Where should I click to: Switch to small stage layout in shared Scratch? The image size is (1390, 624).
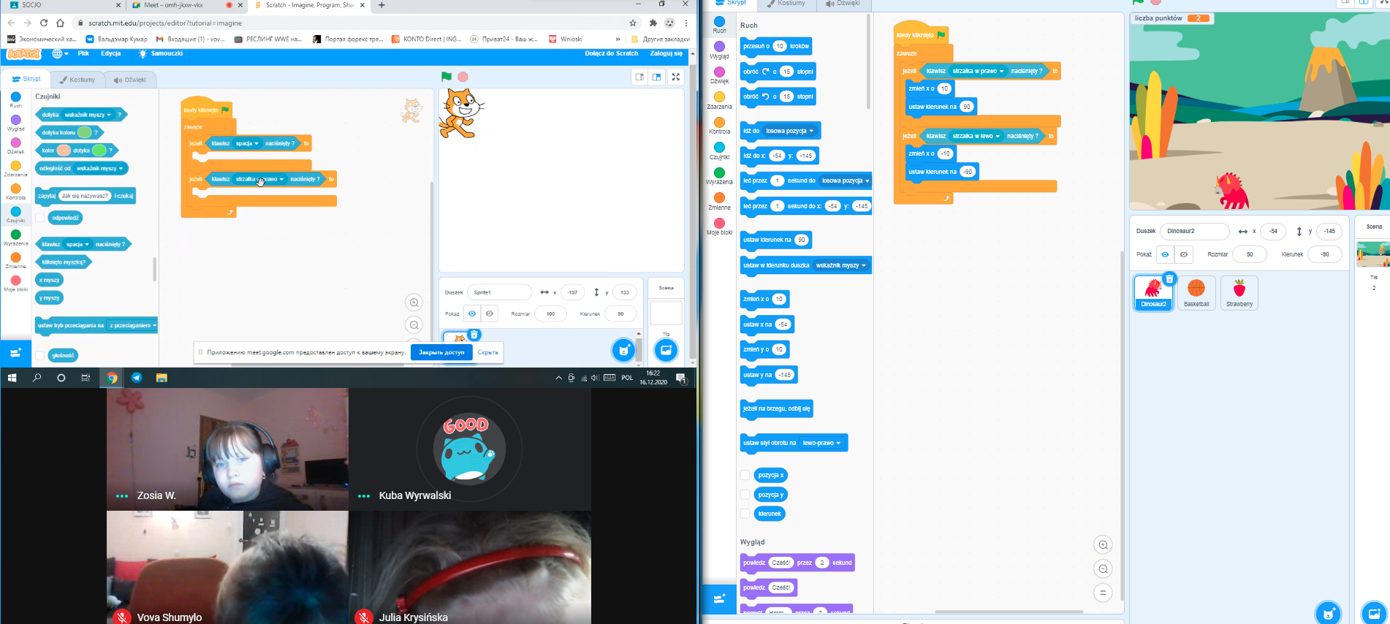[639, 77]
